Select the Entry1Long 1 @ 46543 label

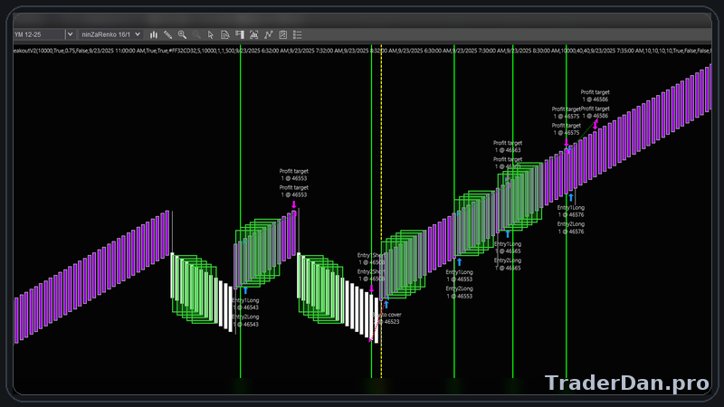(245, 304)
